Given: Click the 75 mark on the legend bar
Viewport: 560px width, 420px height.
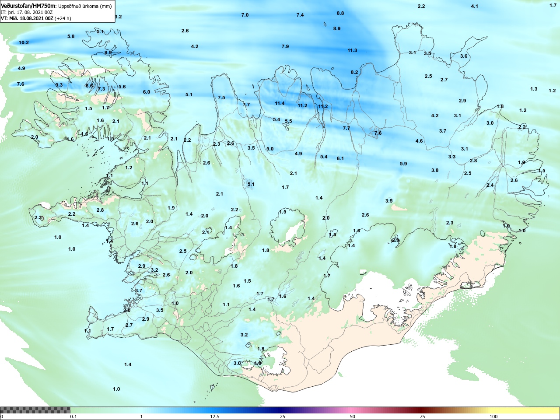Looking at the screenshot, I should 422,416.
